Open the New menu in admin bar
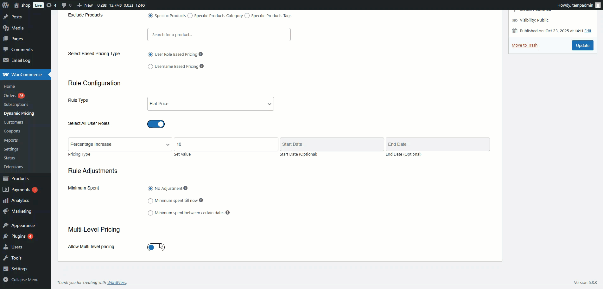Screen dimensions: 603x289 (x=85, y=5)
